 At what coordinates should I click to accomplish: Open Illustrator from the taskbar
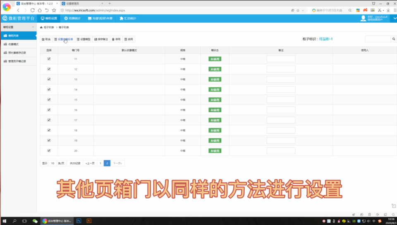click(89, 221)
